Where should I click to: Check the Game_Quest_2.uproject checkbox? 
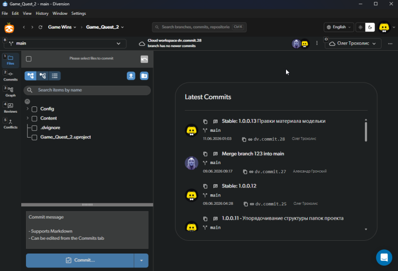point(34,137)
